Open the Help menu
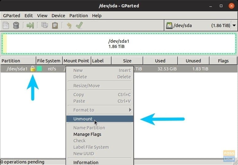This screenshot has width=238, height=165. tap(97, 16)
